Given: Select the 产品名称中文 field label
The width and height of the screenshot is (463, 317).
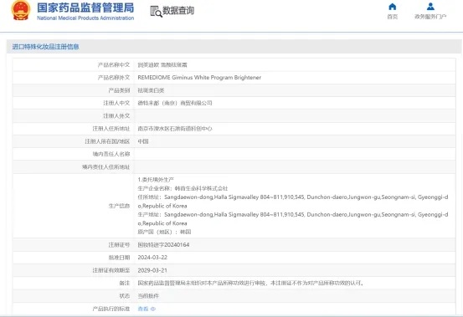Looking at the screenshot, I should 114,65.
